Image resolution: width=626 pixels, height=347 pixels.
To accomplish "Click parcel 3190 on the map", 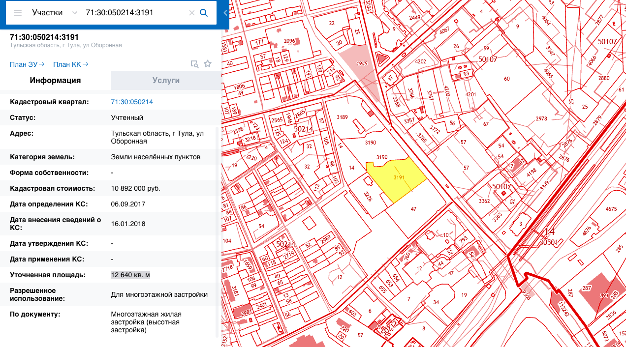I will pyautogui.click(x=370, y=143).
